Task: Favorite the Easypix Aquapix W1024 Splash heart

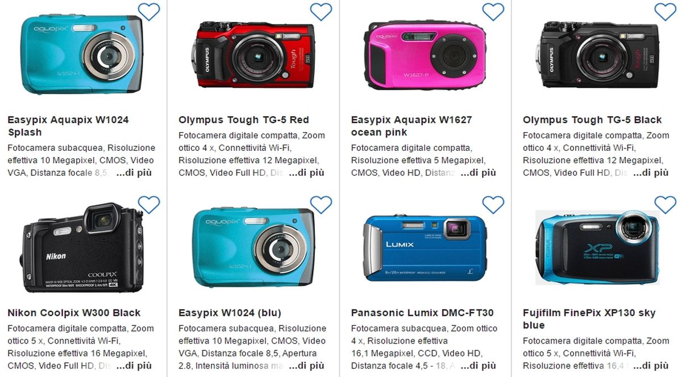Action: [149, 11]
